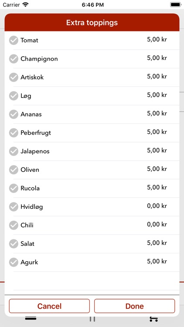
Task: Select the Artiskok checkmark icon
Action: point(14,77)
